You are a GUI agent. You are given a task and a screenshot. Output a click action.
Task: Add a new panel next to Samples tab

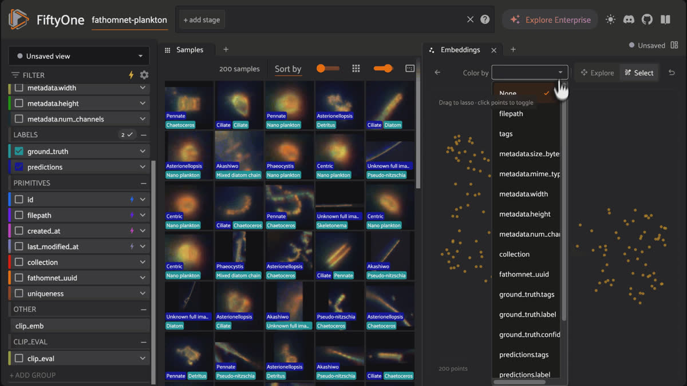click(x=226, y=50)
